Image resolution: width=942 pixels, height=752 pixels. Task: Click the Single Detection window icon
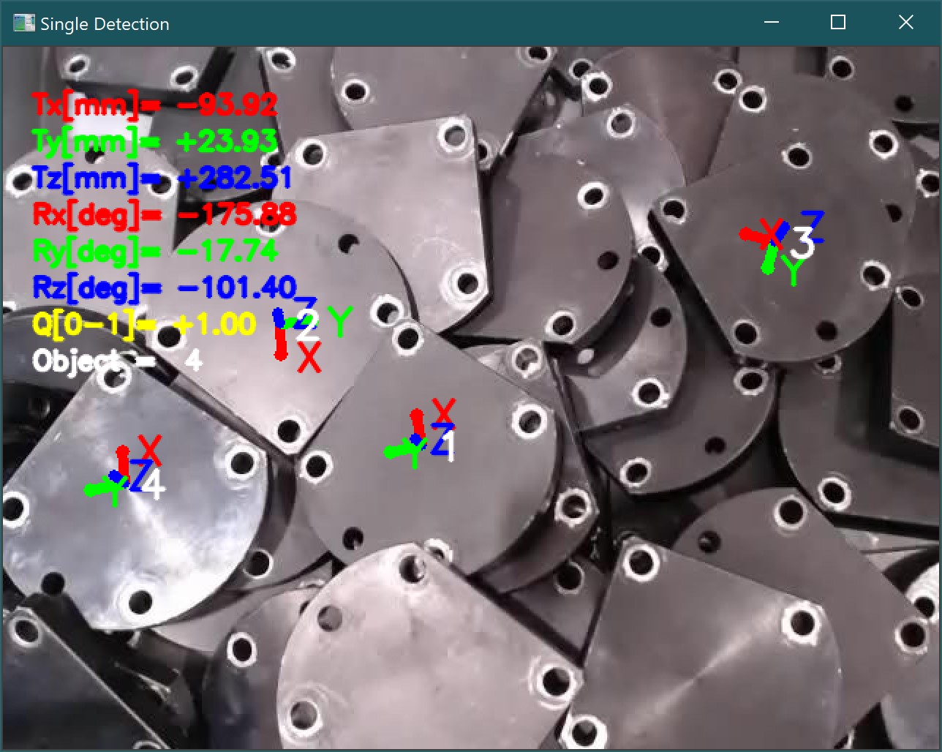point(23,23)
